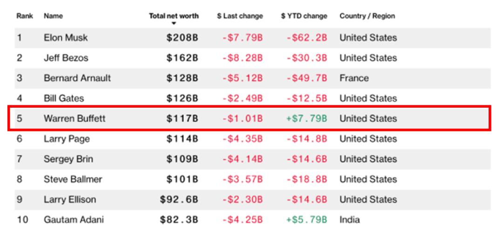Select Bernard Arnault's name
503x228 pixels.
(x=77, y=78)
